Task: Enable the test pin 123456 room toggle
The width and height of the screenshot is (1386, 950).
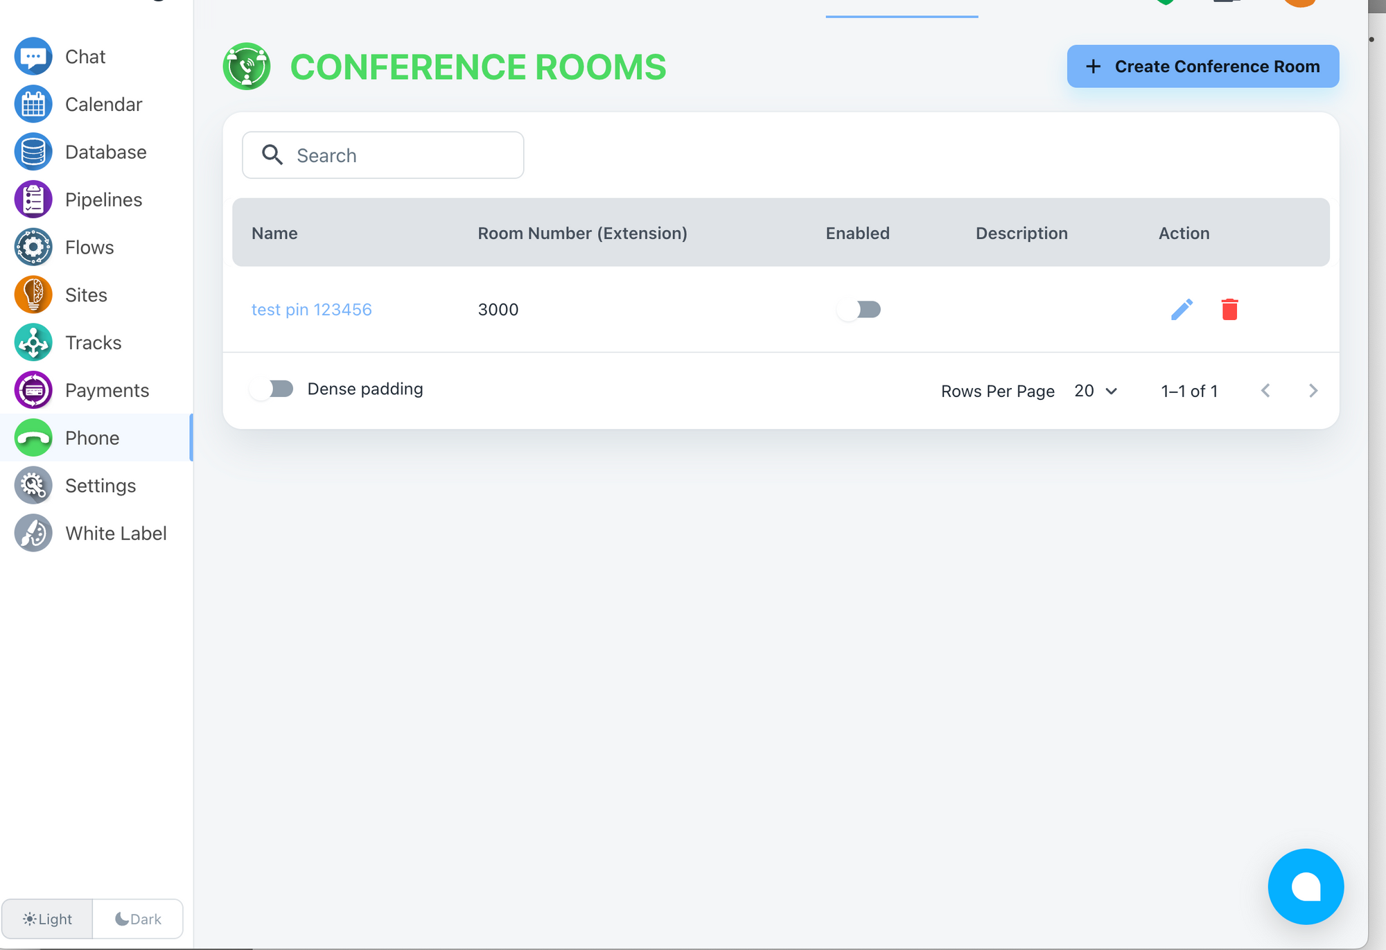Action: tap(859, 309)
